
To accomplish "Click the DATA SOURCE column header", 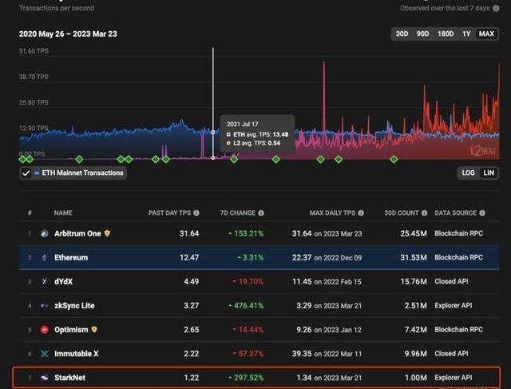I will click(x=456, y=213).
